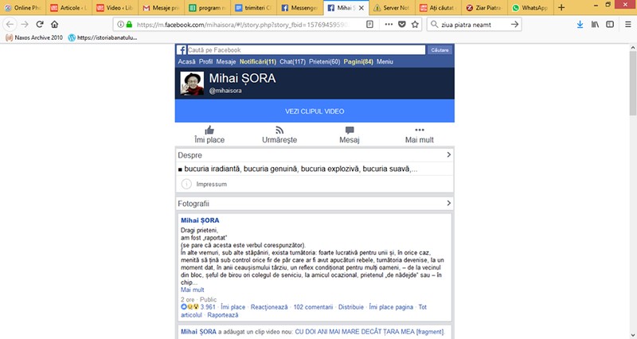
Task: Open Prieteni(60) in Facebook navigation
Action: coord(324,62)
